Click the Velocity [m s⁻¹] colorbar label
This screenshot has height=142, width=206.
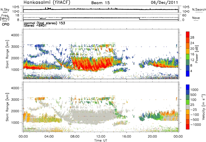(x=203, y=107)
